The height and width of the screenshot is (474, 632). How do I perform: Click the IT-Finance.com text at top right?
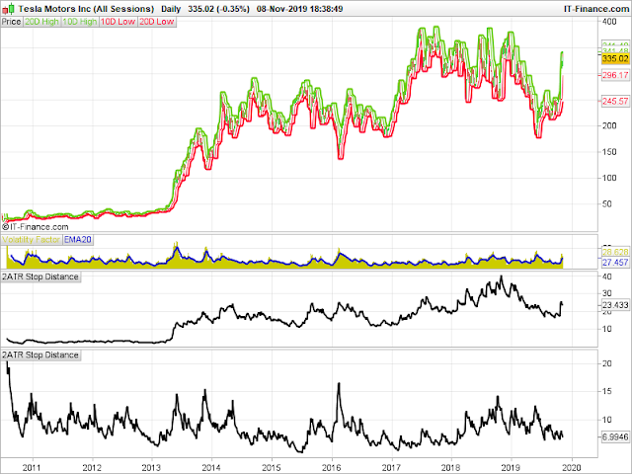pyautogui.click(x=596, y=9)
